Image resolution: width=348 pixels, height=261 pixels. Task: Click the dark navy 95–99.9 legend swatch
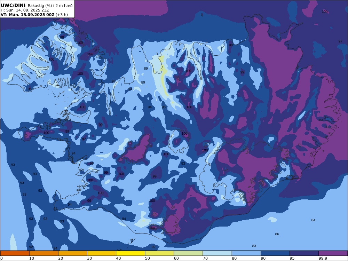coord(304,253)
